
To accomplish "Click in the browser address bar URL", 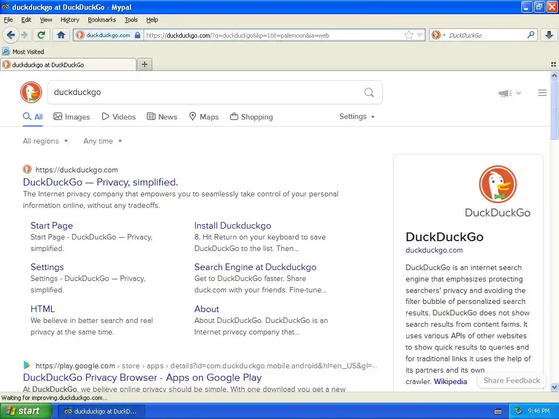I will pos(273,35).
